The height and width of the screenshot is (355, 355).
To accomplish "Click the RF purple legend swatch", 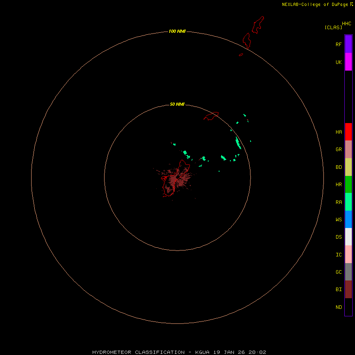I will 348,44.
